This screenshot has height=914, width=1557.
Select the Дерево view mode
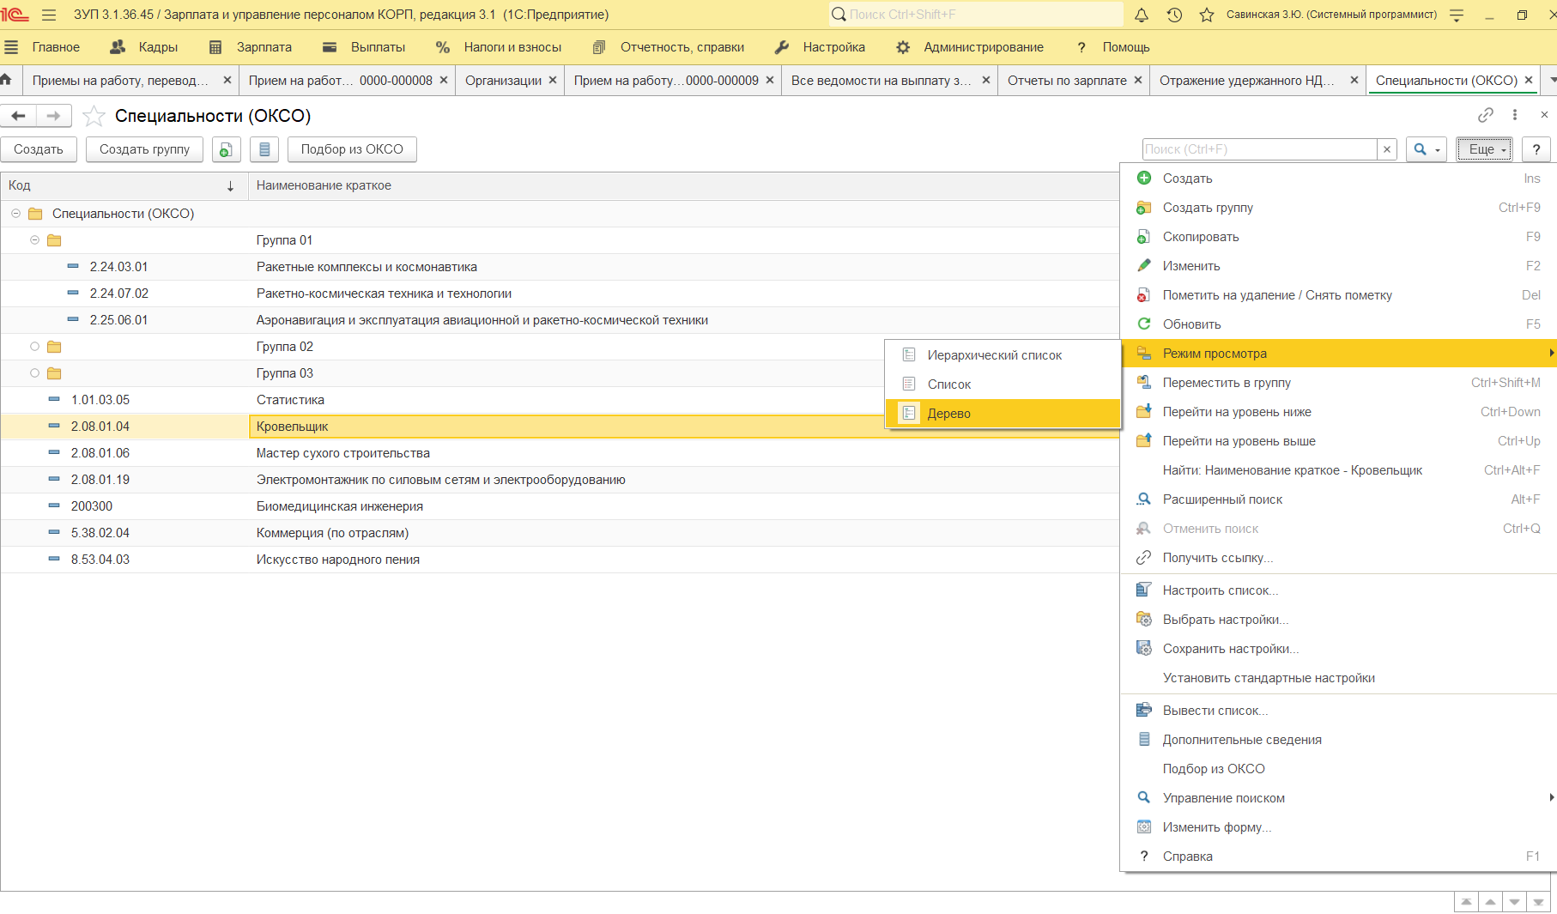948,414
